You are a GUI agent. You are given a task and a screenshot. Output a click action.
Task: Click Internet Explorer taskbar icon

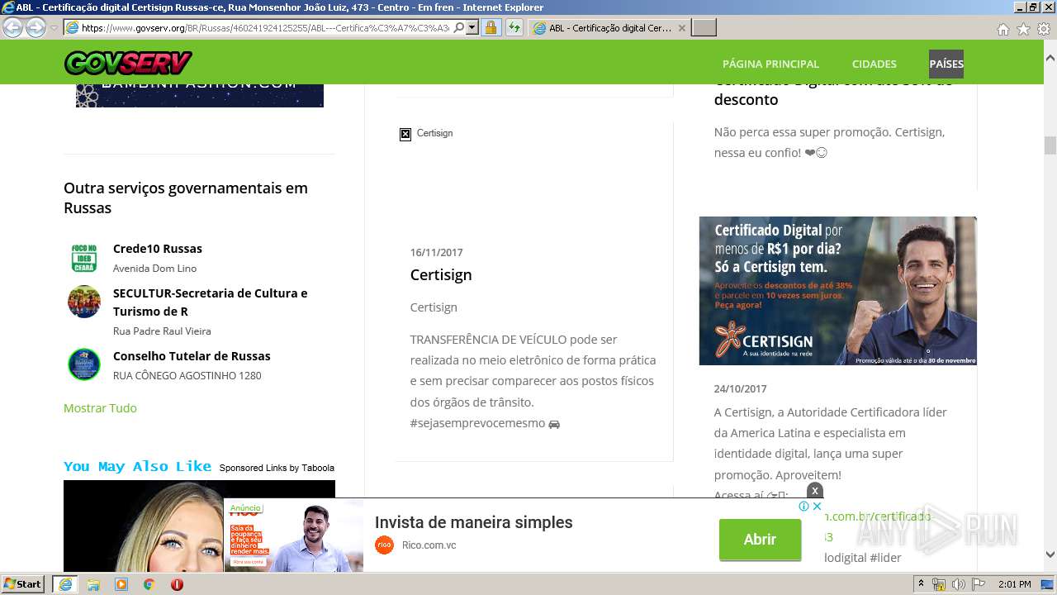(x=65, y=583)
